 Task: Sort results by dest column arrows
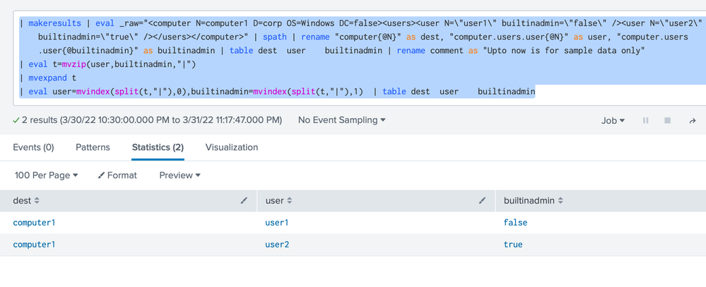[37, 201]
